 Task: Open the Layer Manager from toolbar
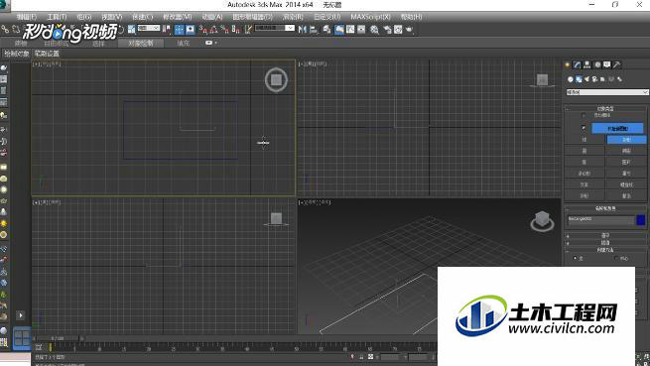pyautogui.click(x=326, y=29)
